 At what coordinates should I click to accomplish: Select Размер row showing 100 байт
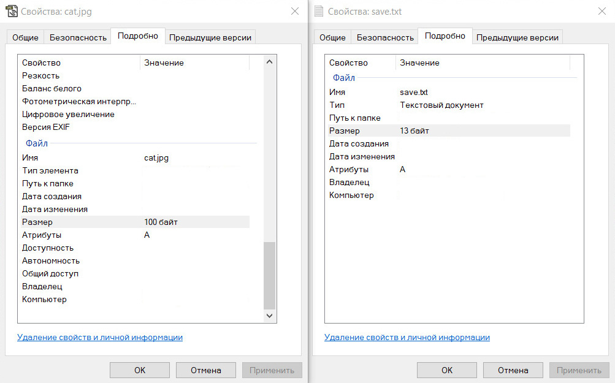click(134, 222)
